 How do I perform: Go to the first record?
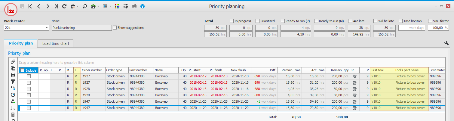pyautogui.click(x=30, y=6)
